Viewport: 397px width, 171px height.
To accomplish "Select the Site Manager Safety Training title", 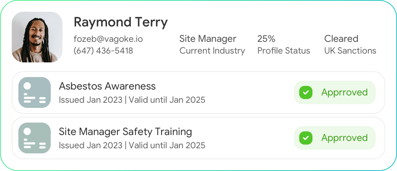I will tap(125, 132).
